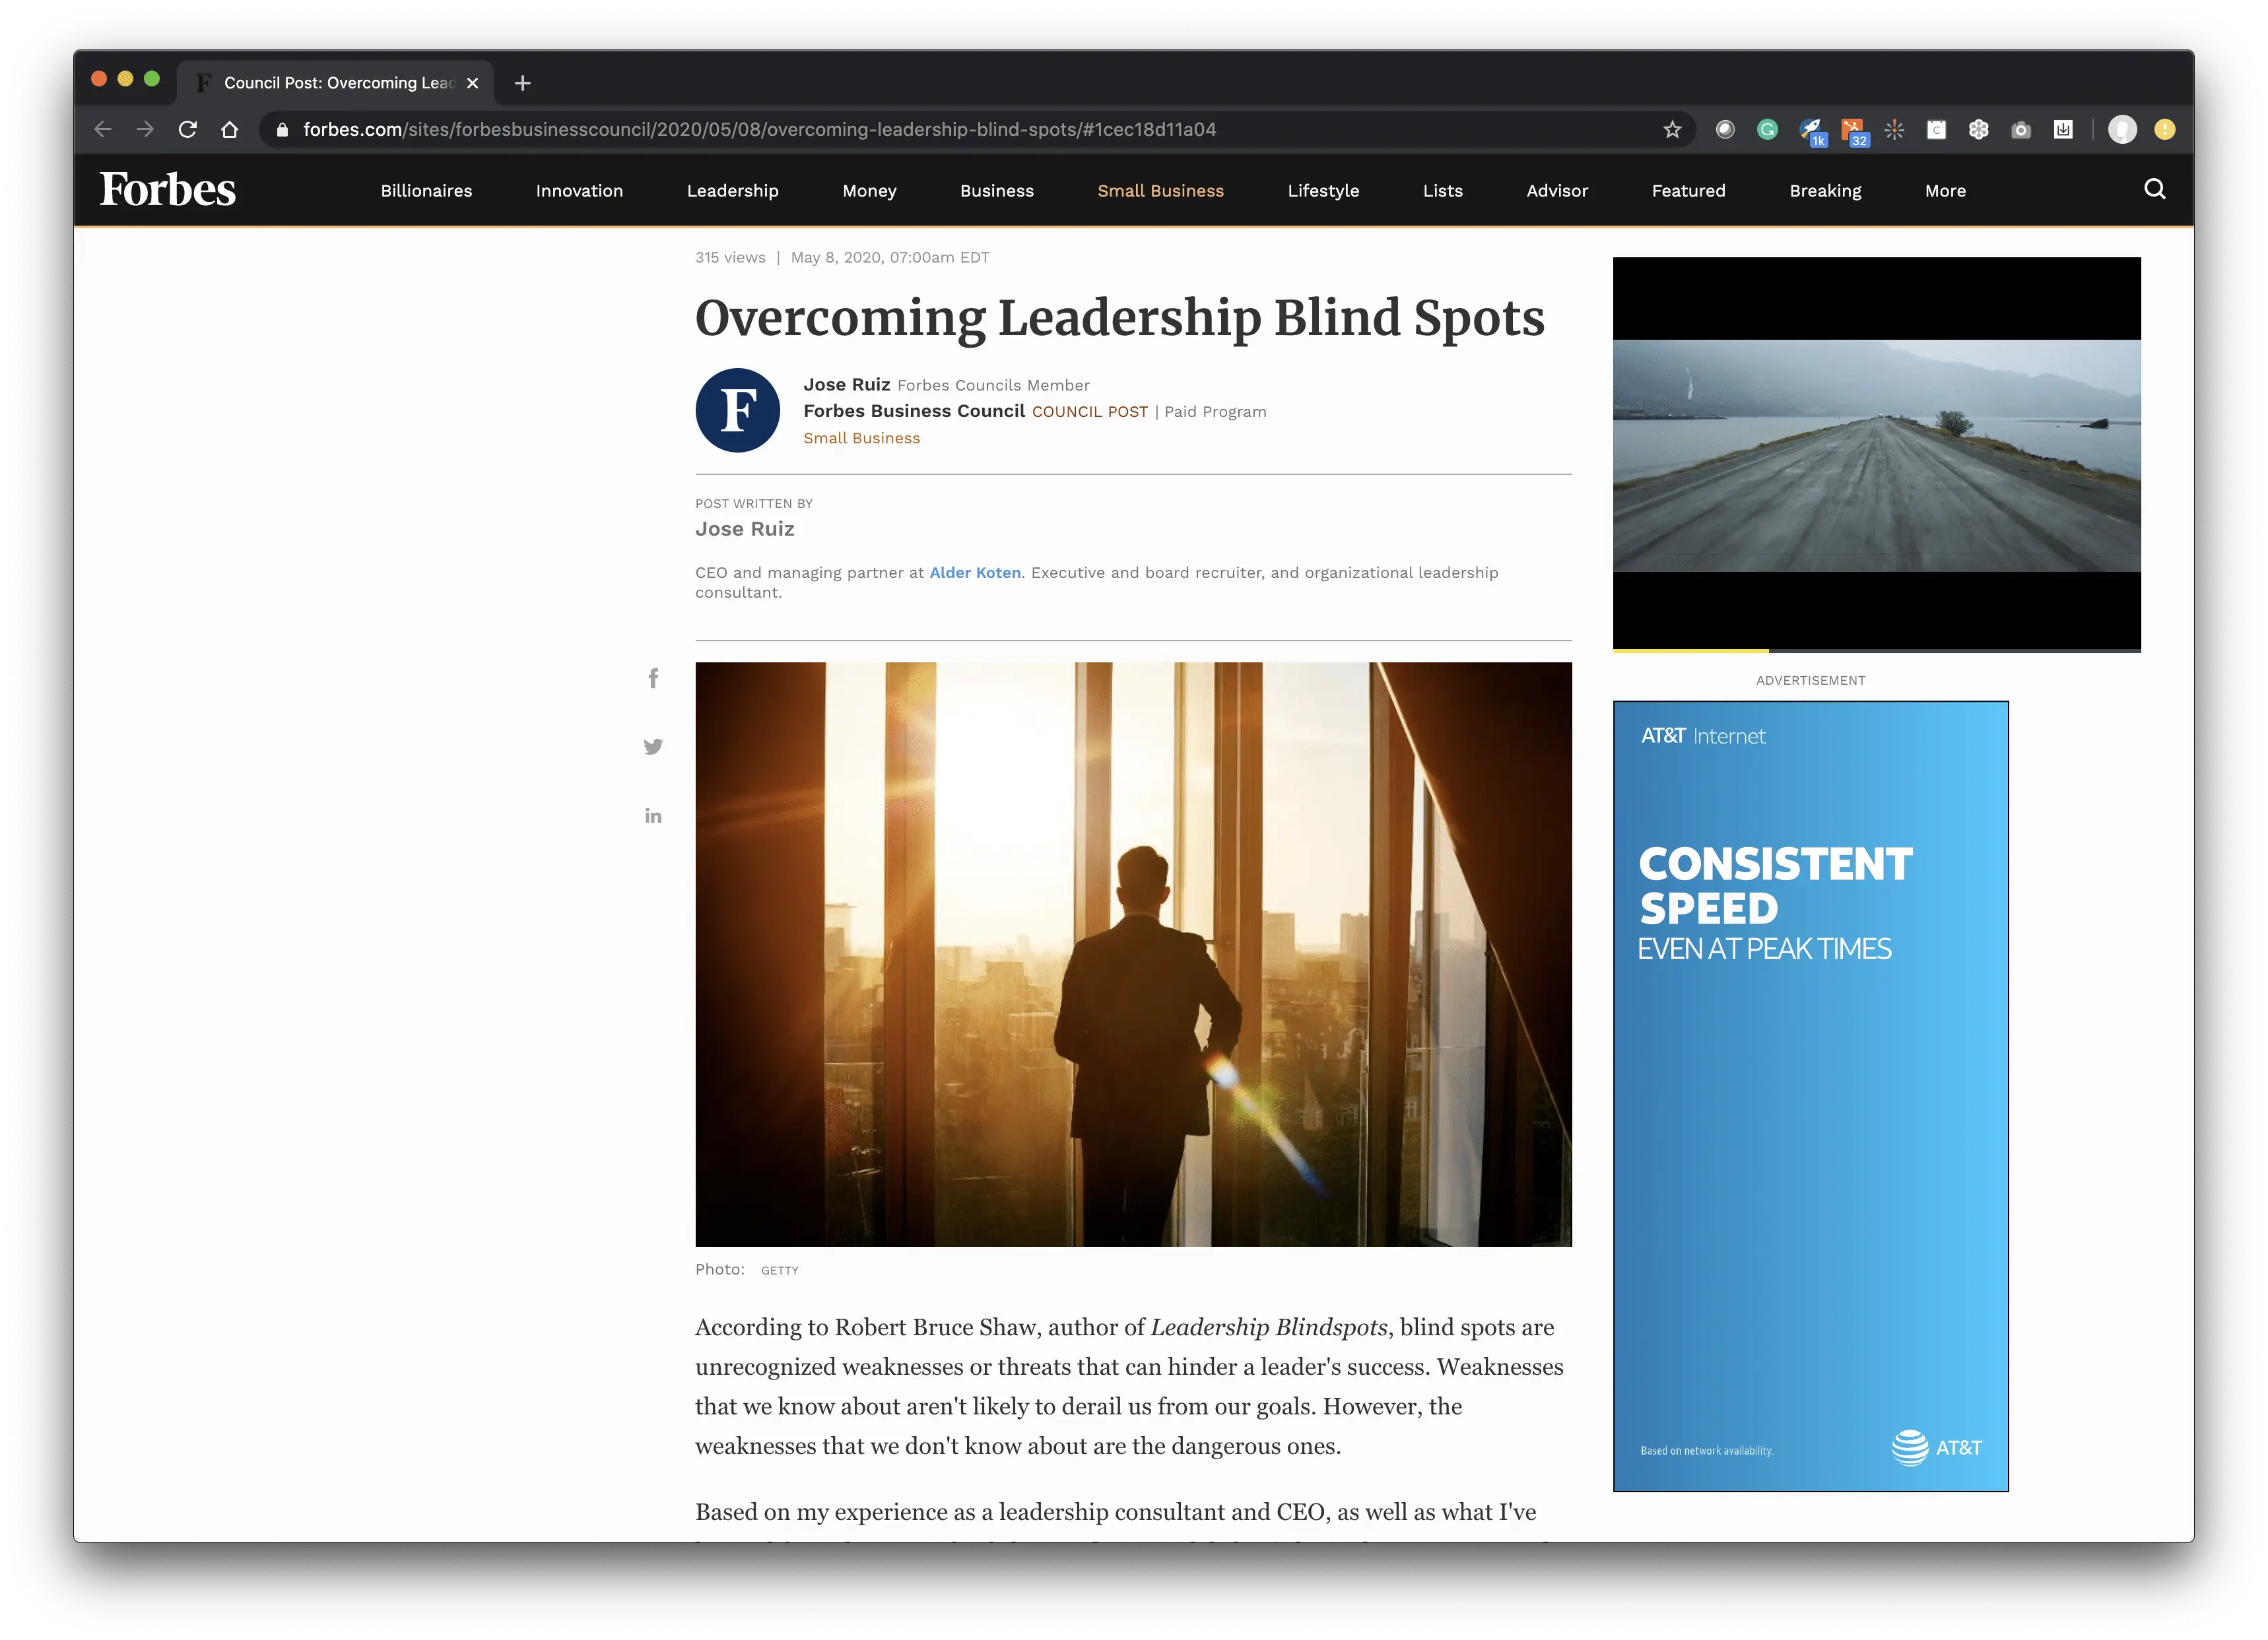This screenshot has width=2268, height=1640.
Task: Open the Small Business category link
Action: 861,438
